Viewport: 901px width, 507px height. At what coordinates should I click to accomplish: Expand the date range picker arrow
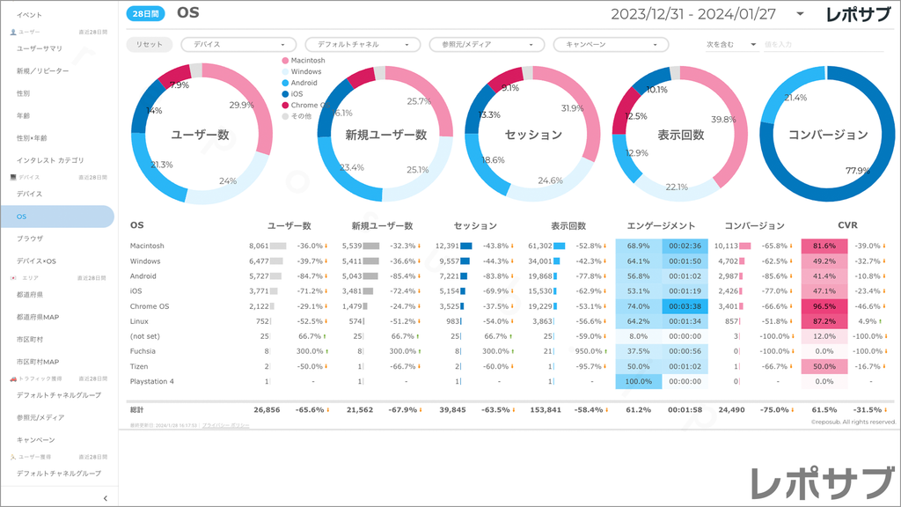[x=799, y=14]
